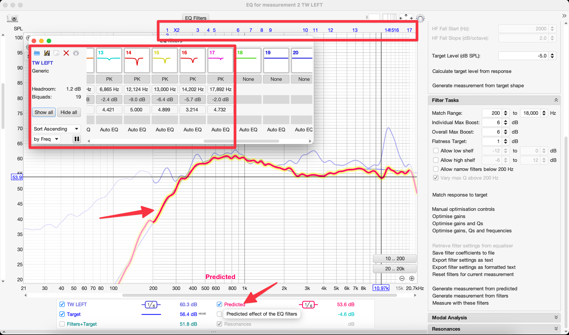This screenshot has width=569, height=335.
Task: Toggle Allow low shelf checkbox
Action: (x=436, y=151)
